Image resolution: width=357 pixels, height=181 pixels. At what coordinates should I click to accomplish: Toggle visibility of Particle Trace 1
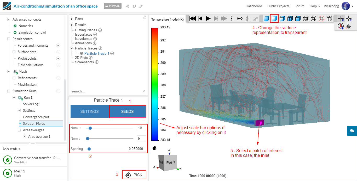tap(82, 53)
